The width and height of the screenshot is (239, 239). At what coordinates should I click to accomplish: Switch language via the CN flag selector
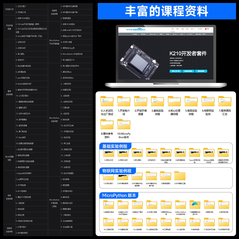tap(207, 29)
